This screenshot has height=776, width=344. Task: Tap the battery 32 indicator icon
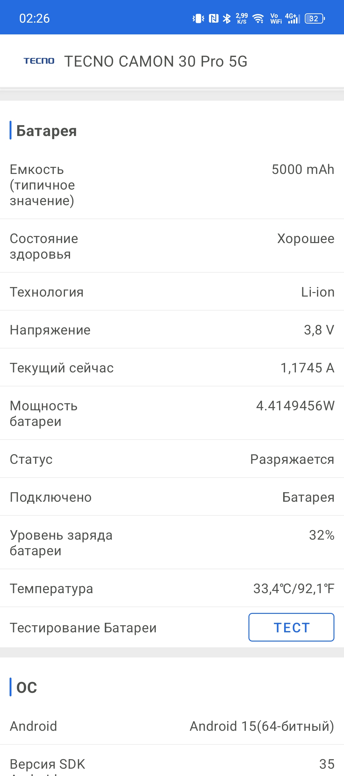315,18
